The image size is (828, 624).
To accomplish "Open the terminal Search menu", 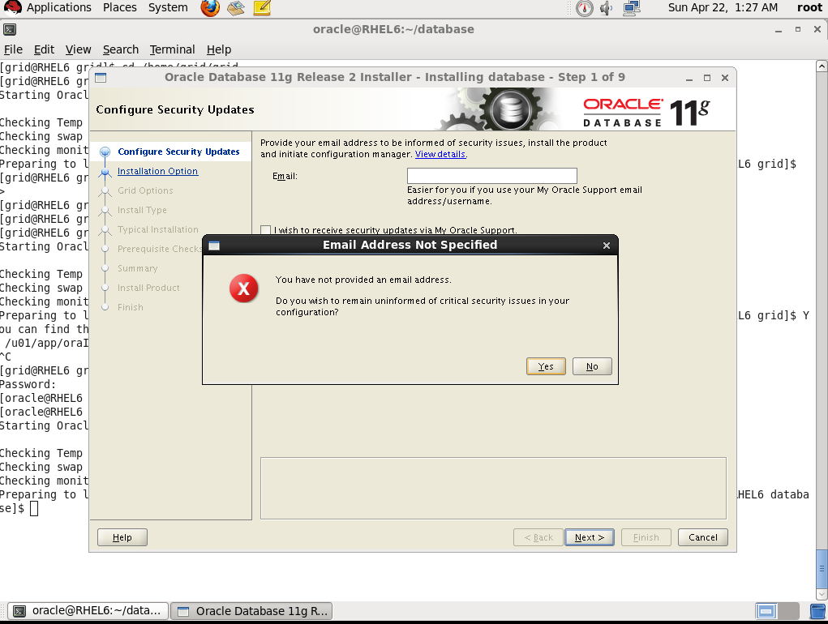I will pos(120,49).
